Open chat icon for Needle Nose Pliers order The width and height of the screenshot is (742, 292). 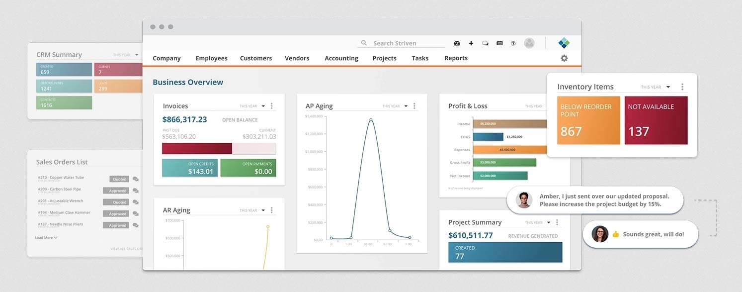[136, 225]
